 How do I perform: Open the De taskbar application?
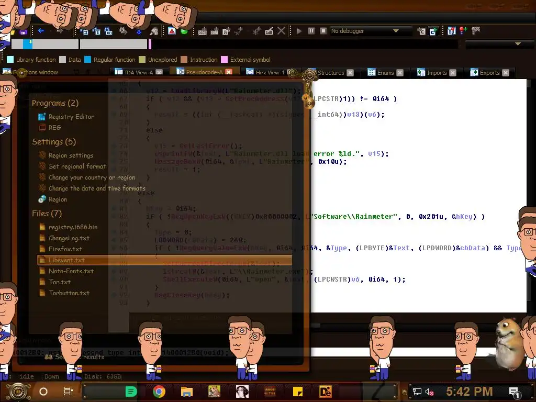(x=325, y=392)
